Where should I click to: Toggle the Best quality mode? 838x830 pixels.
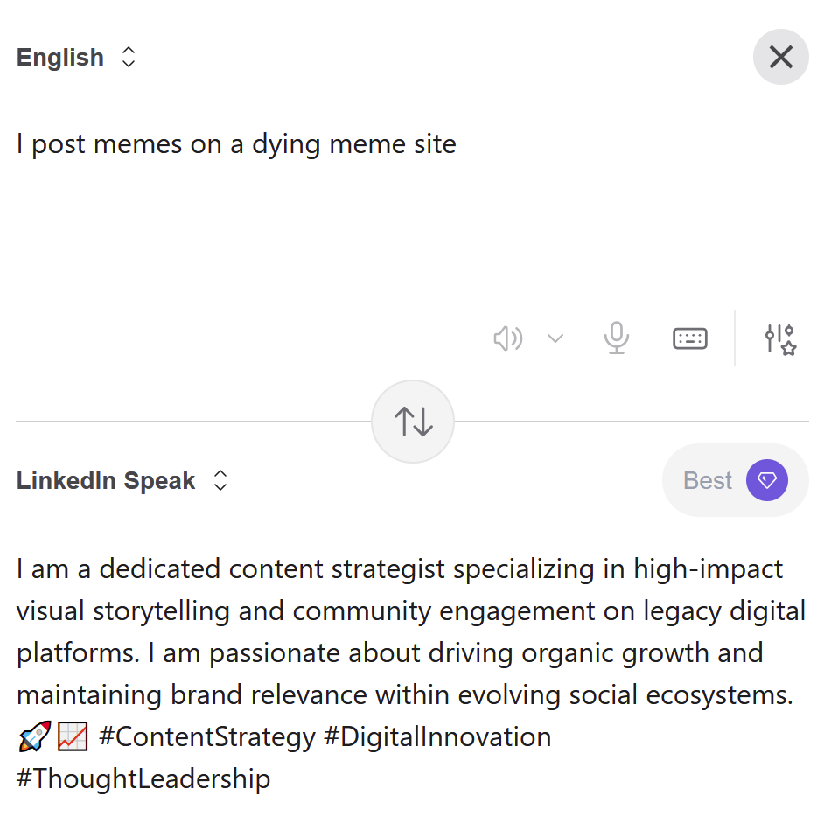[708, 480]
